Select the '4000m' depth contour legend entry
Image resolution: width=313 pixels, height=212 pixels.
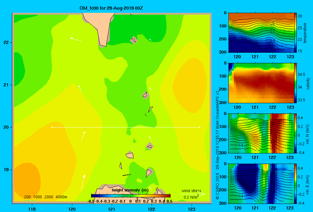point(61,197)
